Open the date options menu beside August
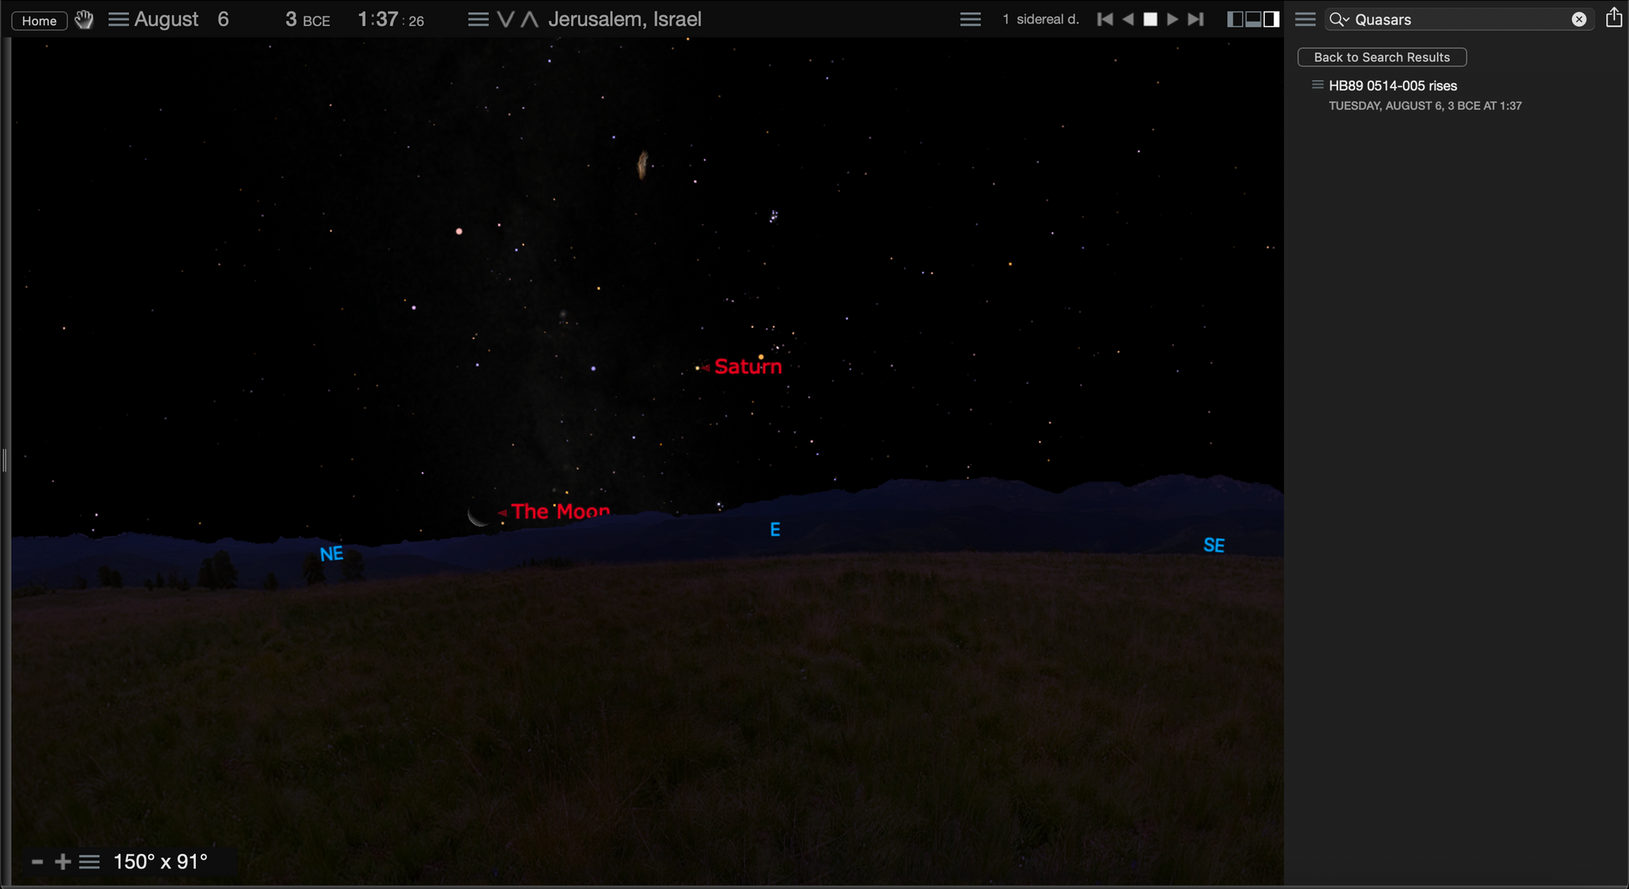1629x889 pixels. click(118, 19)
